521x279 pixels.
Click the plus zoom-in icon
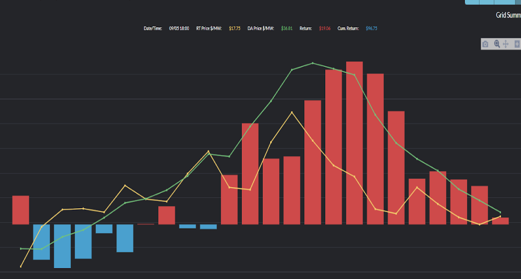tap(516, 44)
